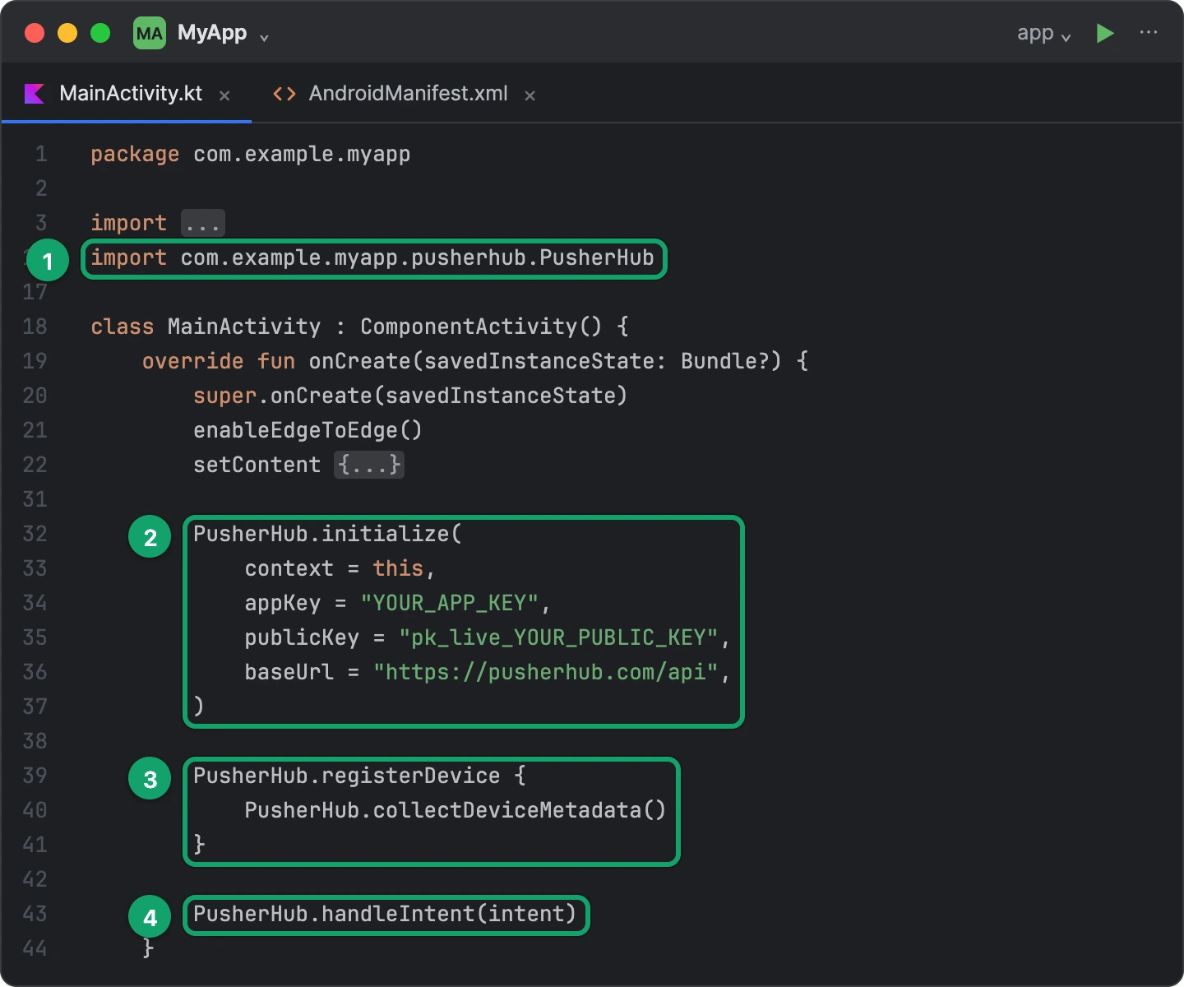Click the green MA project badge icon
Screen dimensions: 1184x987
(x=150, y=33)
